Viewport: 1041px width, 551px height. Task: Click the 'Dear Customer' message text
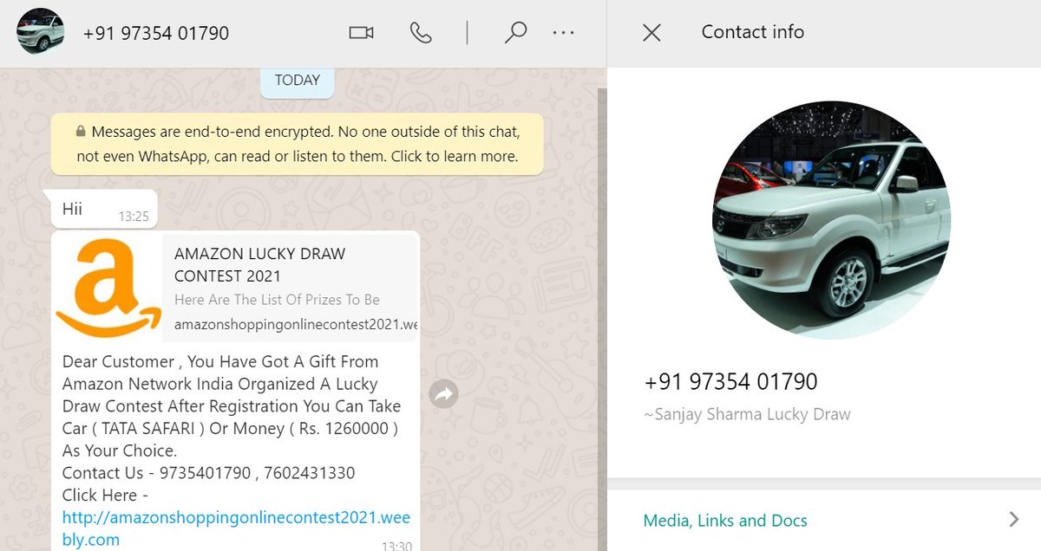pyautogui.click(x=232, y=406)
